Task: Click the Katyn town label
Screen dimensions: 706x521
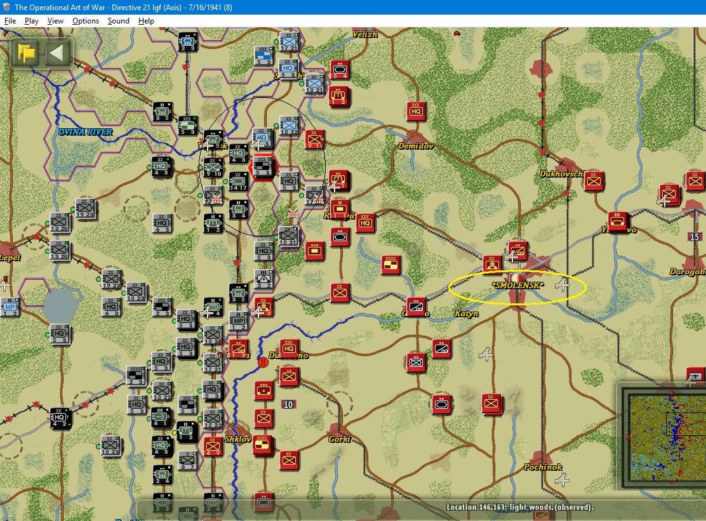Action: [x=466, y=313]
